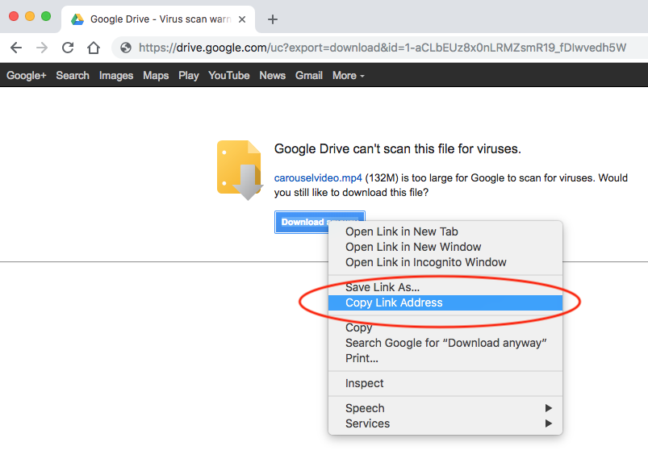This screenshot has height=463, width=648.
Task: Open the carouselvideo.mp4 link
Action: (x=318, y=177)
